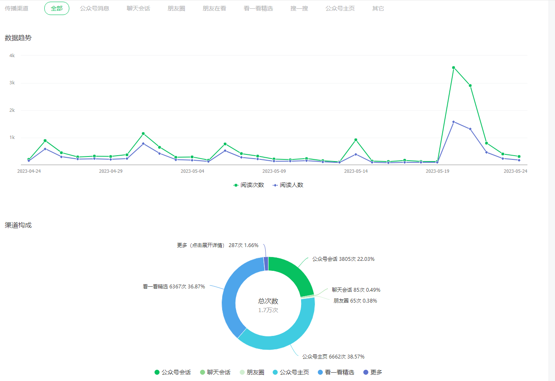This screenshot has width=555, height=381.
Task: Toggle 聊天会话 legend item below donut
Action: click(x=215, y=372)
